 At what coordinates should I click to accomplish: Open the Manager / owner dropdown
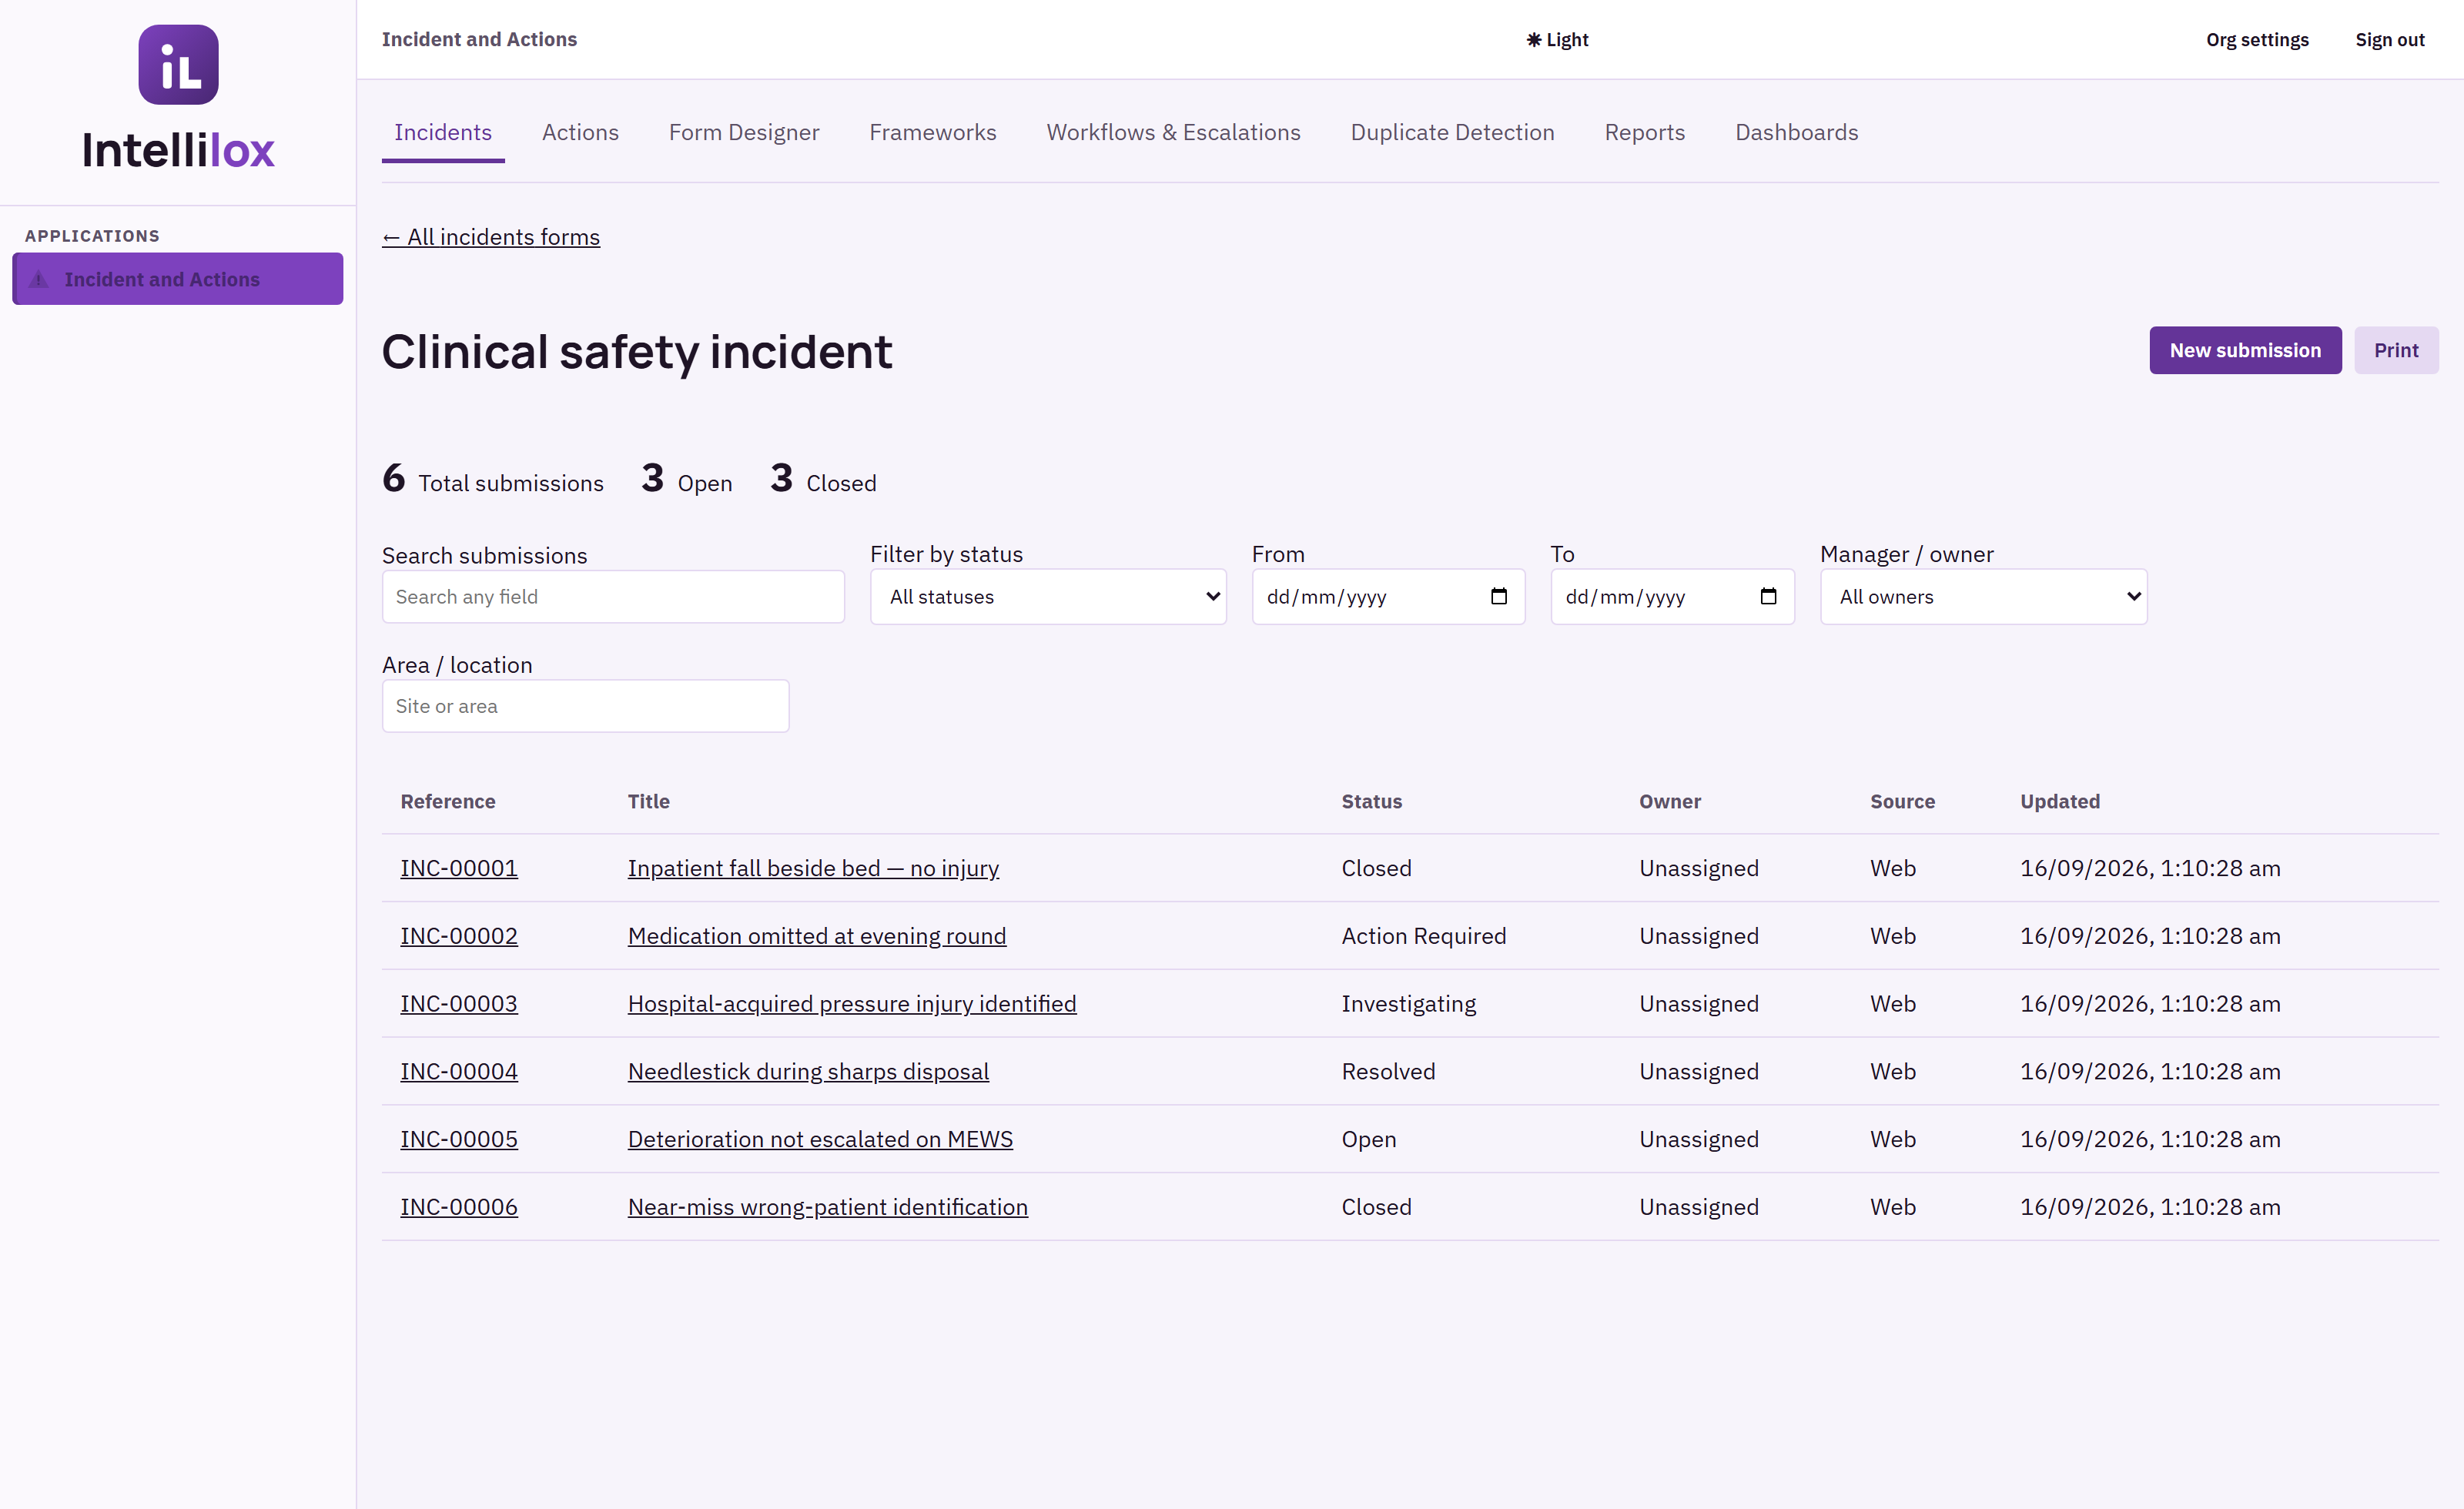[1983, 597]
